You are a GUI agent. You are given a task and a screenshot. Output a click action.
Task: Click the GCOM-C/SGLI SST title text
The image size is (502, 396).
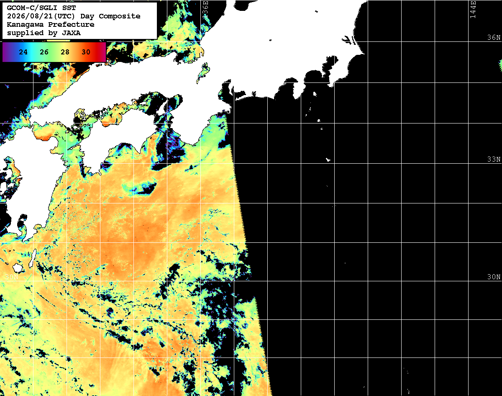(41, 8)
